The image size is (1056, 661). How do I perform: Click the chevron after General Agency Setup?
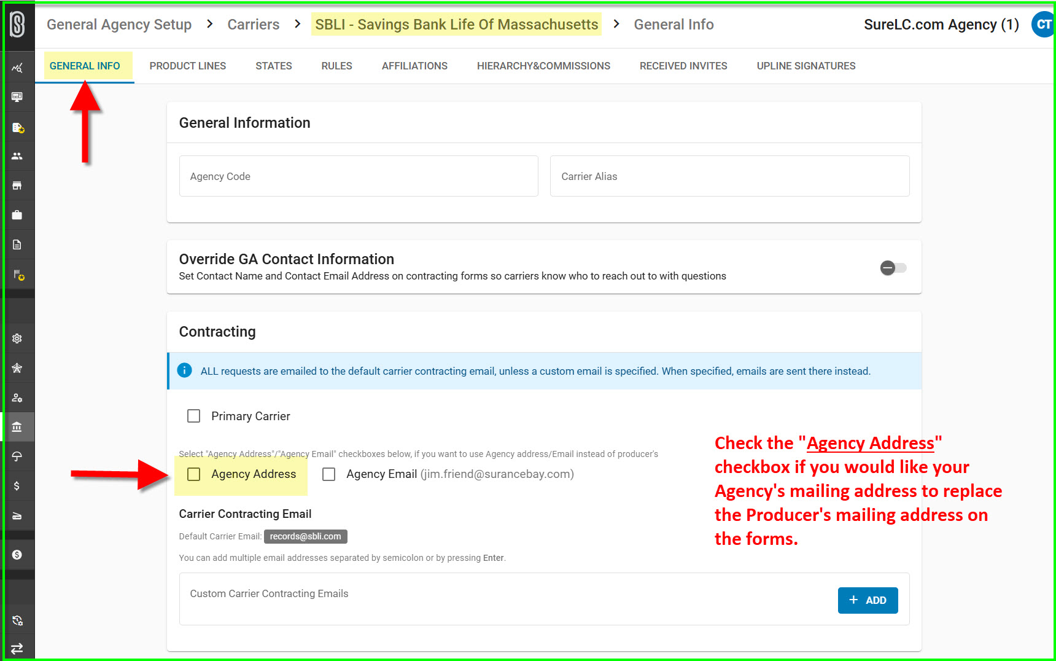(210, 24)
